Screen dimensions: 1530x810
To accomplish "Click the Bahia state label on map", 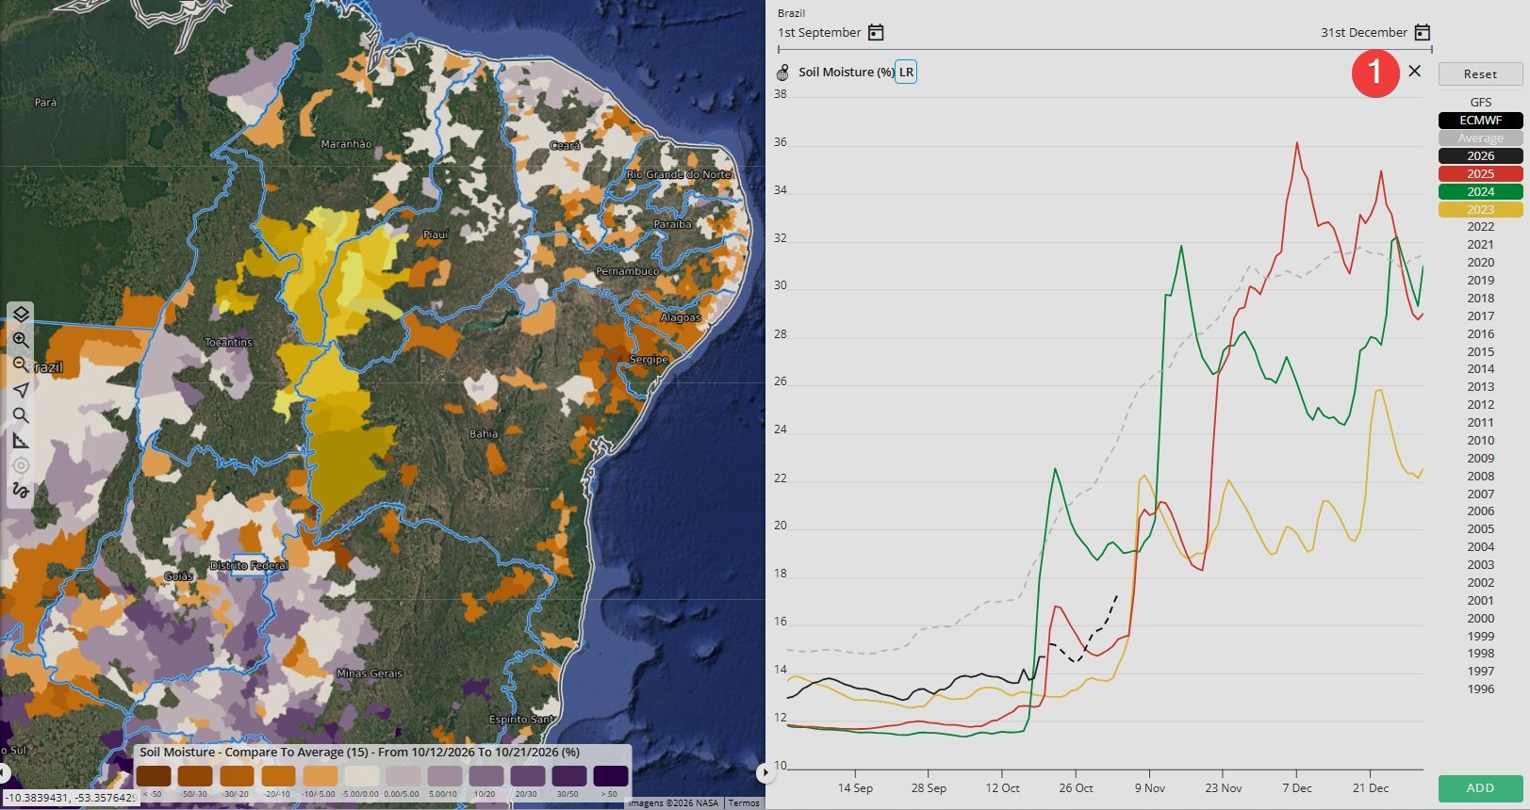I will pos(484,434).
